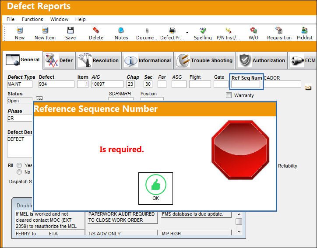Open the Help menu

[x=81, y=19]
